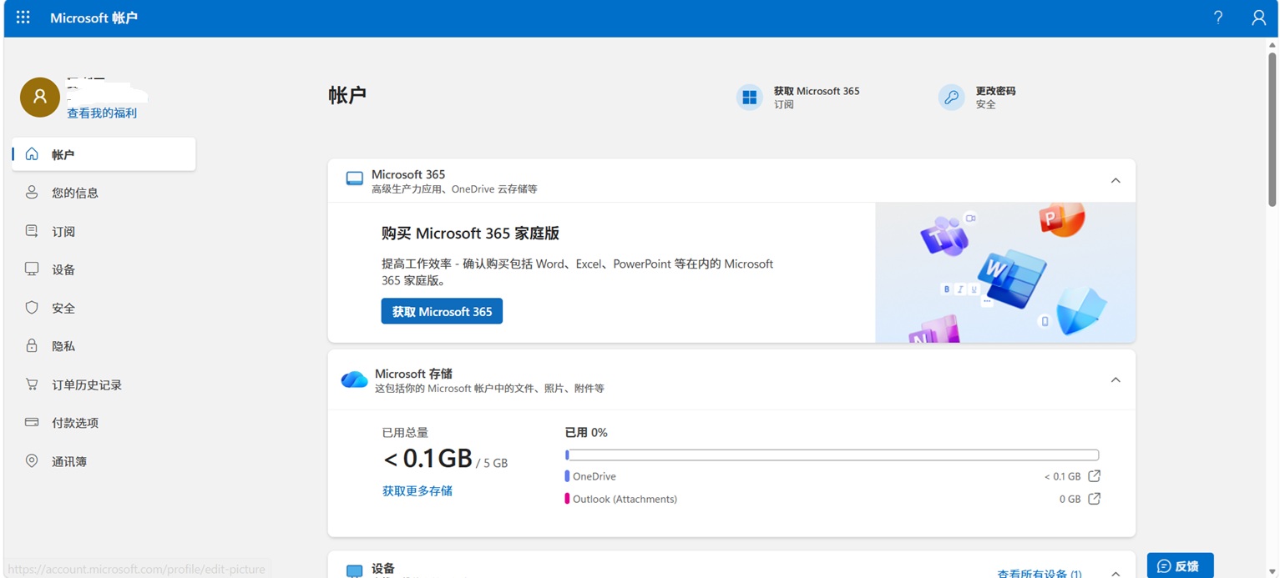Click Outlook (Attachments) storage row label

pos(625,499)
